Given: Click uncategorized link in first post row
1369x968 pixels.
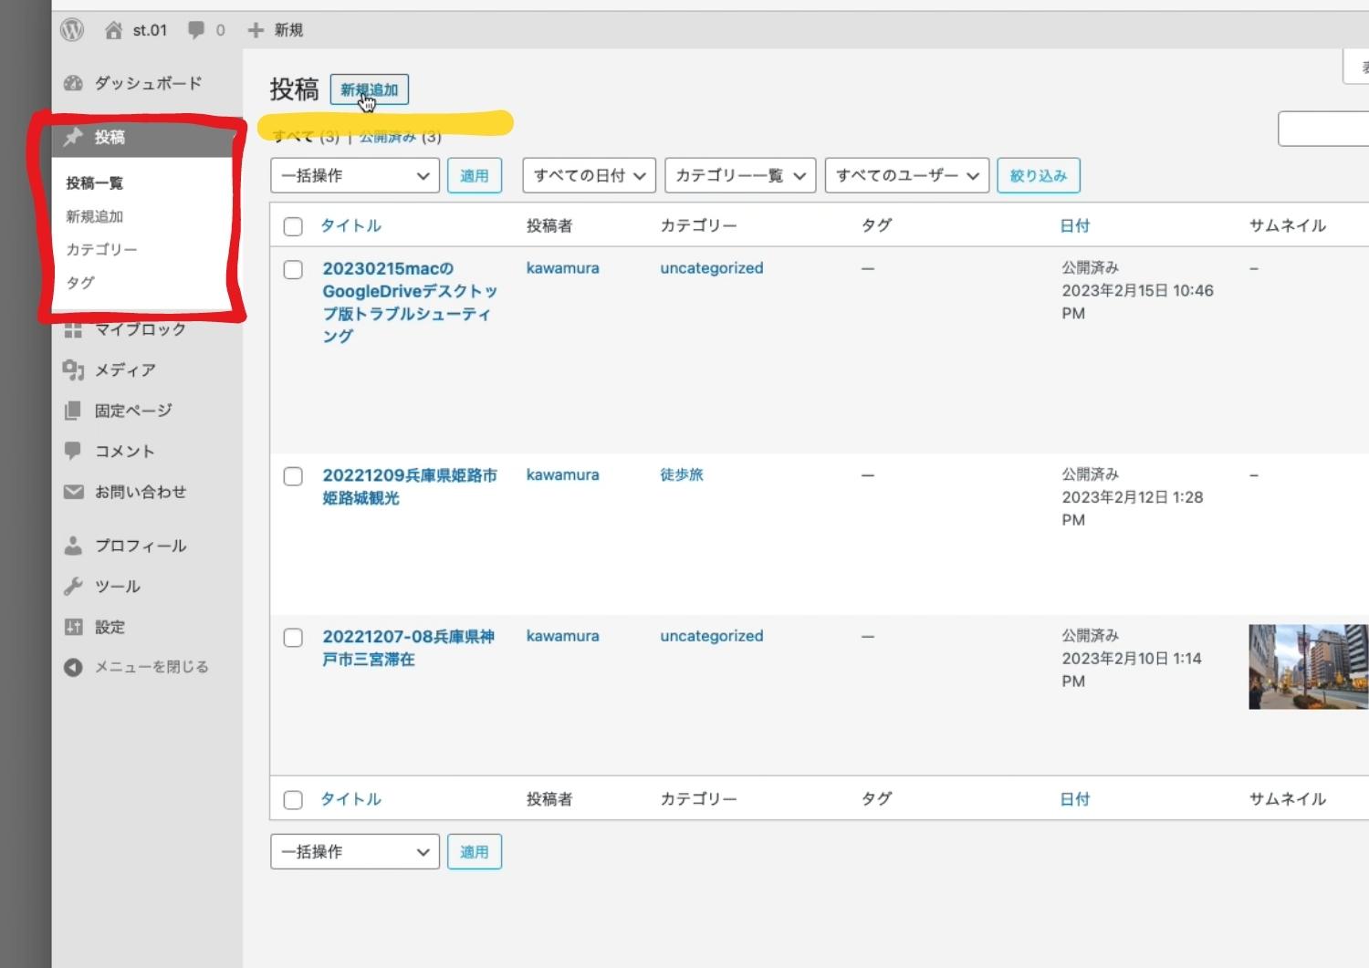Looking at the screenshot, I should tap(712, 268).
